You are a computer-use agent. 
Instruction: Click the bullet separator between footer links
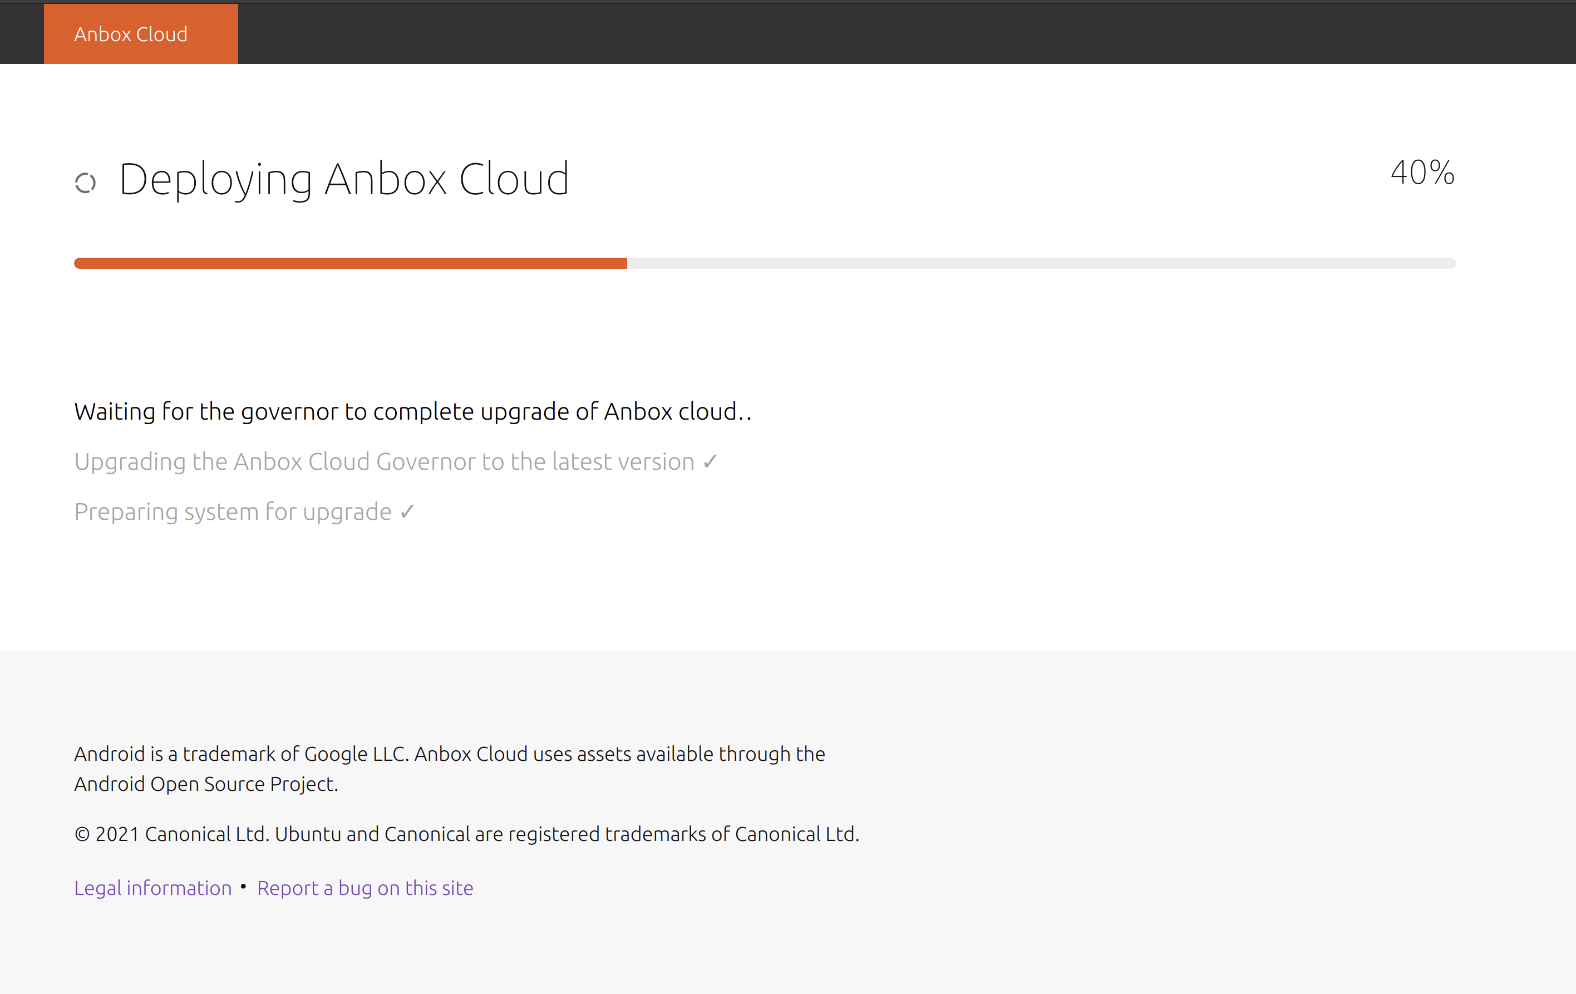pyautogui.click(x=244, y=887)
